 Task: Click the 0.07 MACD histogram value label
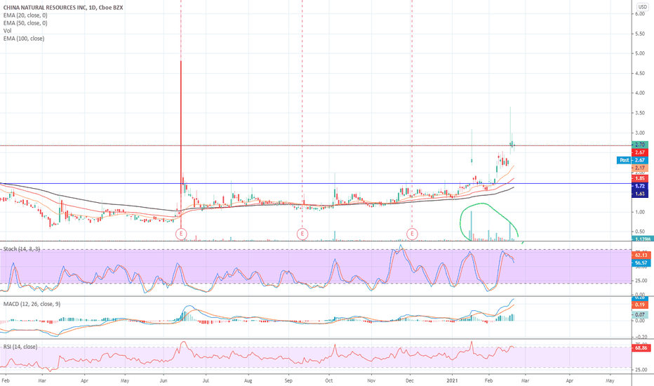[x=640, y=314]
